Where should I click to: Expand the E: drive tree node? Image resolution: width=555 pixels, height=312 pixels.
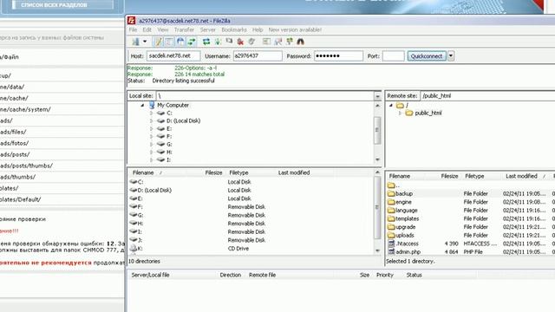coord(151,129)
